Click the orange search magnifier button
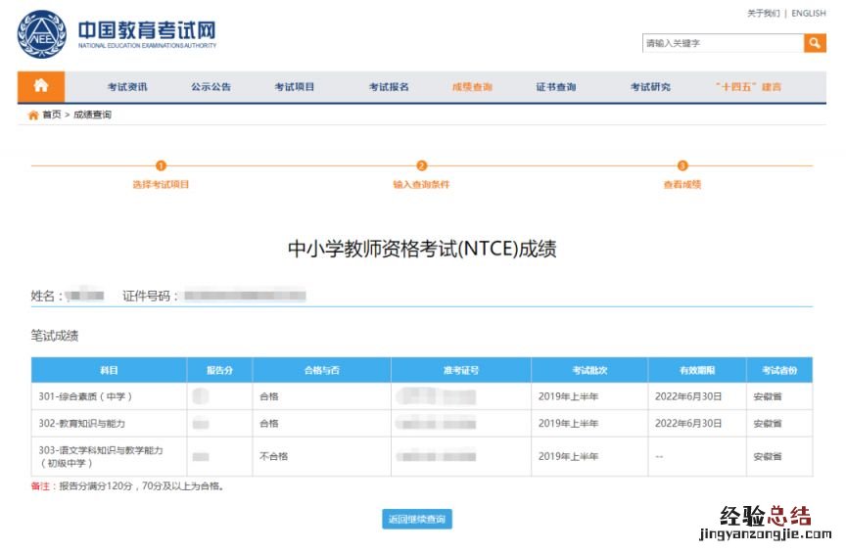Screen dimensions: 846x552 [x=815, y=43]
